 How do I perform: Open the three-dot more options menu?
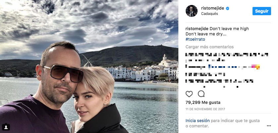[269, 126]
